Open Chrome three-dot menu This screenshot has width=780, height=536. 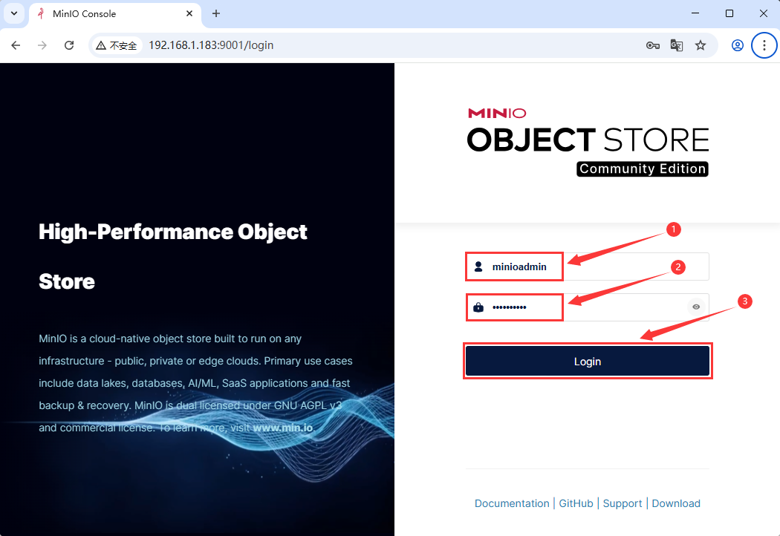(x=764, y=45)
